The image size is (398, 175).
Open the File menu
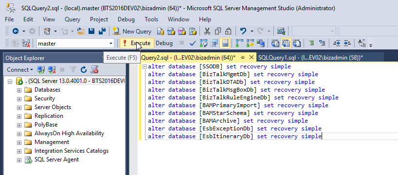(9, 19)
